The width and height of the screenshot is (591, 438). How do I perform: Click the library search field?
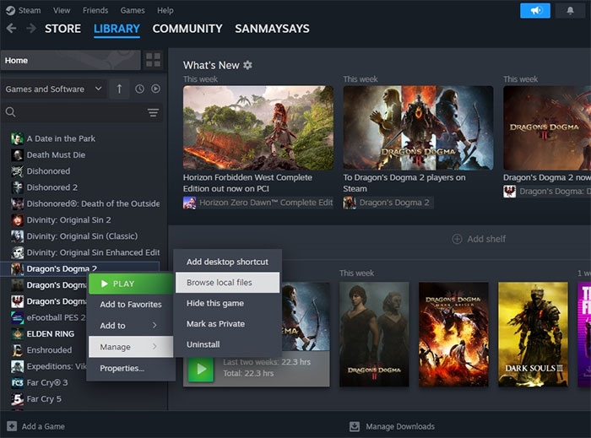coord(76,112)
